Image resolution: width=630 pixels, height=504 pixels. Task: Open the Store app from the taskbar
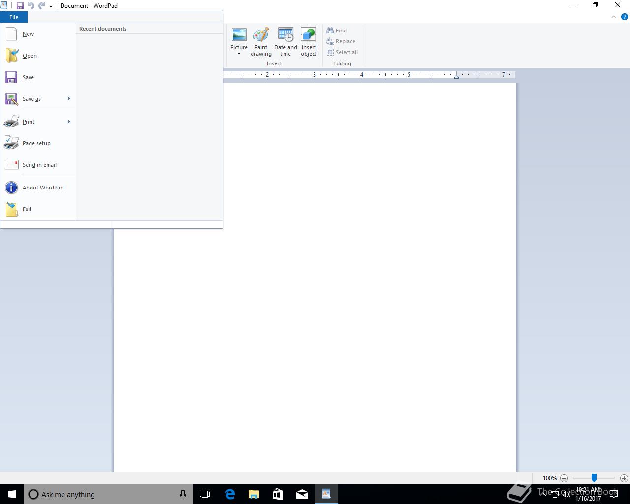[x=278, y=494]
